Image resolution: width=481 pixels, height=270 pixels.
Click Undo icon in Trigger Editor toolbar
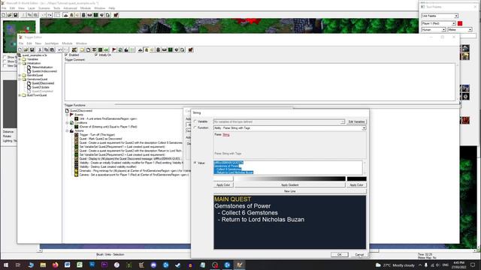(x=60, y=50)
